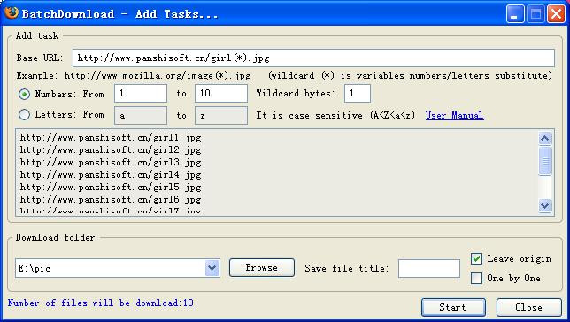Click the Start button
Viewport: 570px width, 322px height.
click(453, 308)
